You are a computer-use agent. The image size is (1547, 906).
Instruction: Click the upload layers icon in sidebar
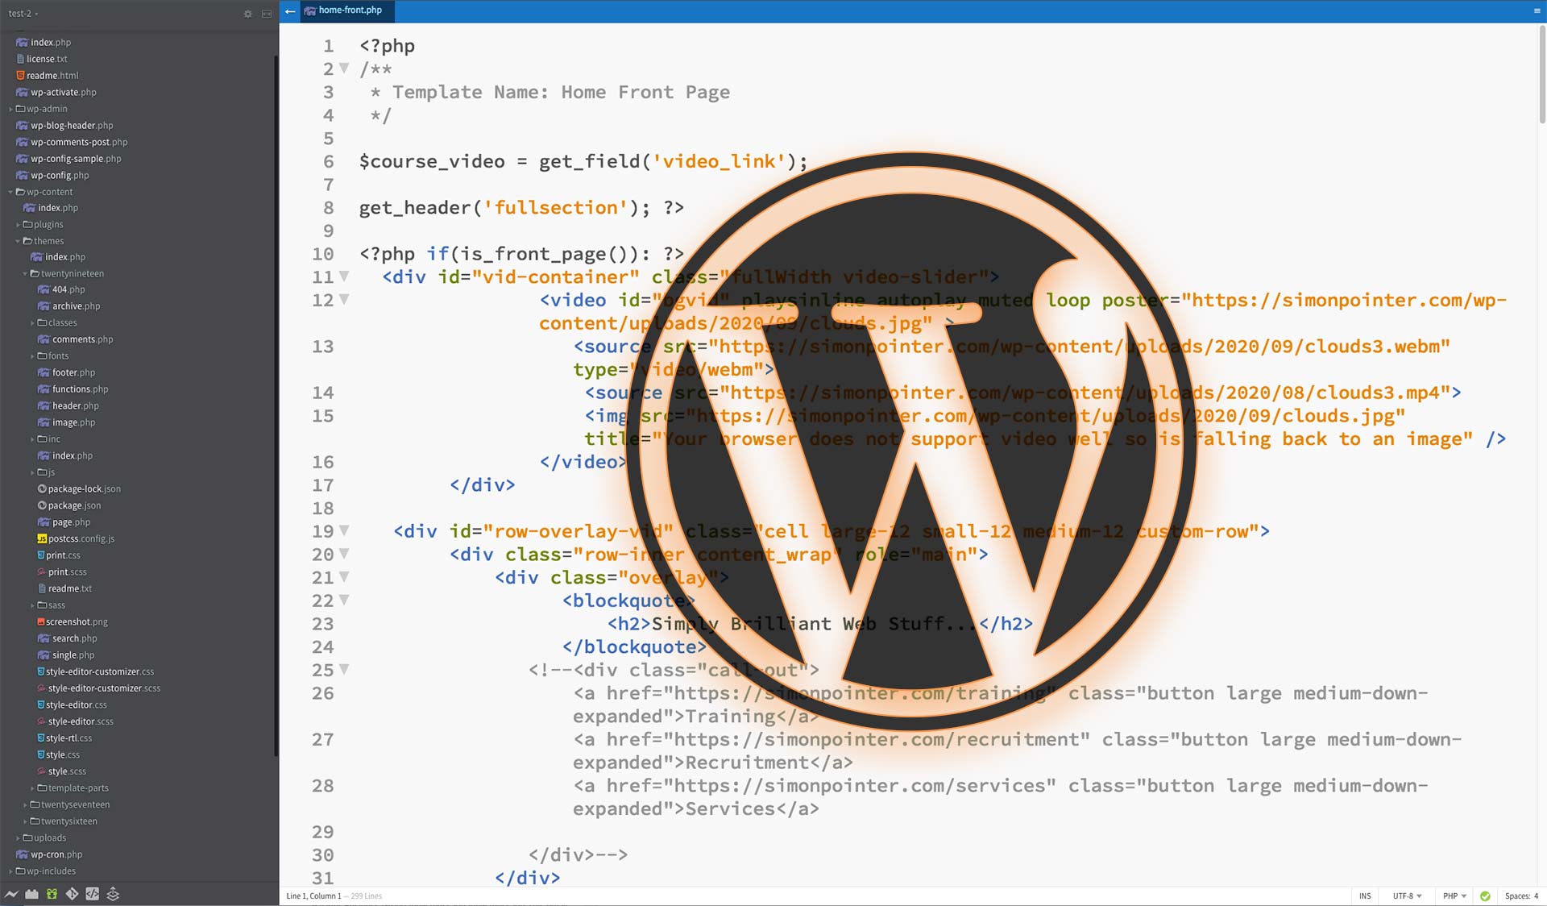113,894
